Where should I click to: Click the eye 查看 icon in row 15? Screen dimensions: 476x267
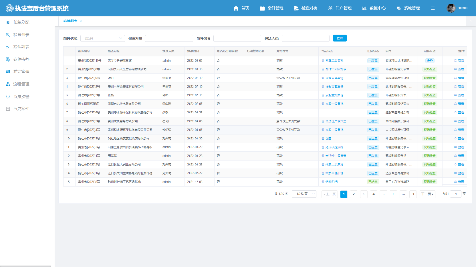tap(455, 182)
